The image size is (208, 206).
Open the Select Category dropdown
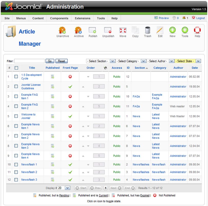[131, 61]
